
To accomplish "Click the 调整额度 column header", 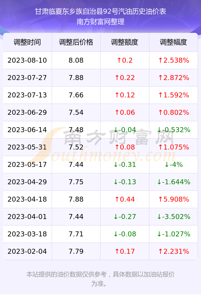I will [x=125, y=42].
